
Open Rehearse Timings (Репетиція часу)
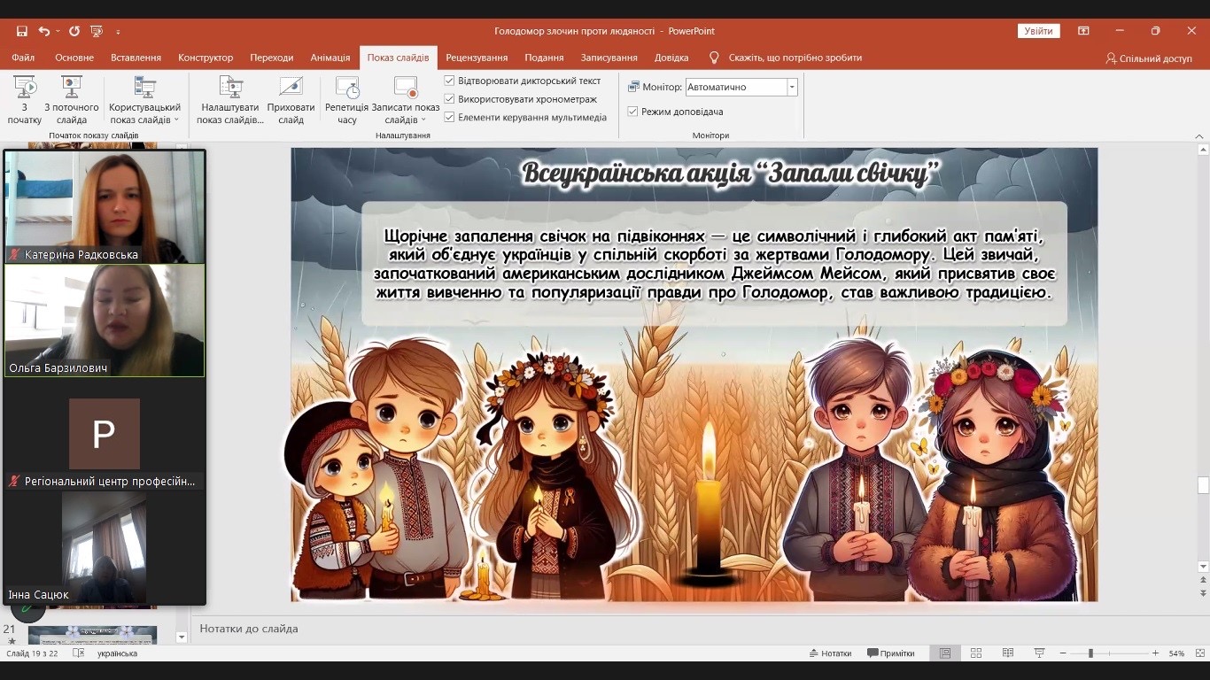point(346,88)
